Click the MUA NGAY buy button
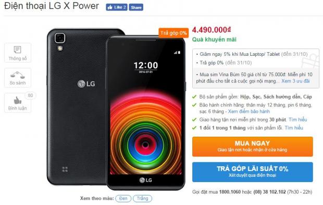The height and width of the screenshot is (205, 323). (253, 147)
